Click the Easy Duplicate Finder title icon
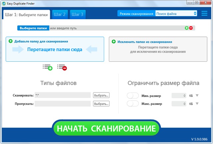 (4, 3)
